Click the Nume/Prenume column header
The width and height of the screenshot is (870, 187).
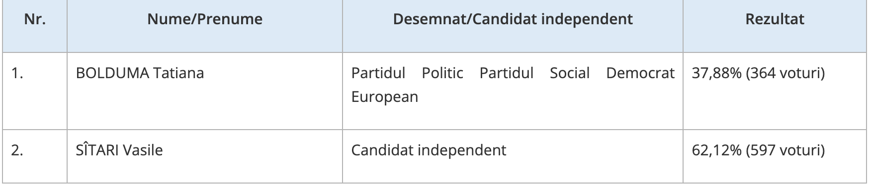205,19
